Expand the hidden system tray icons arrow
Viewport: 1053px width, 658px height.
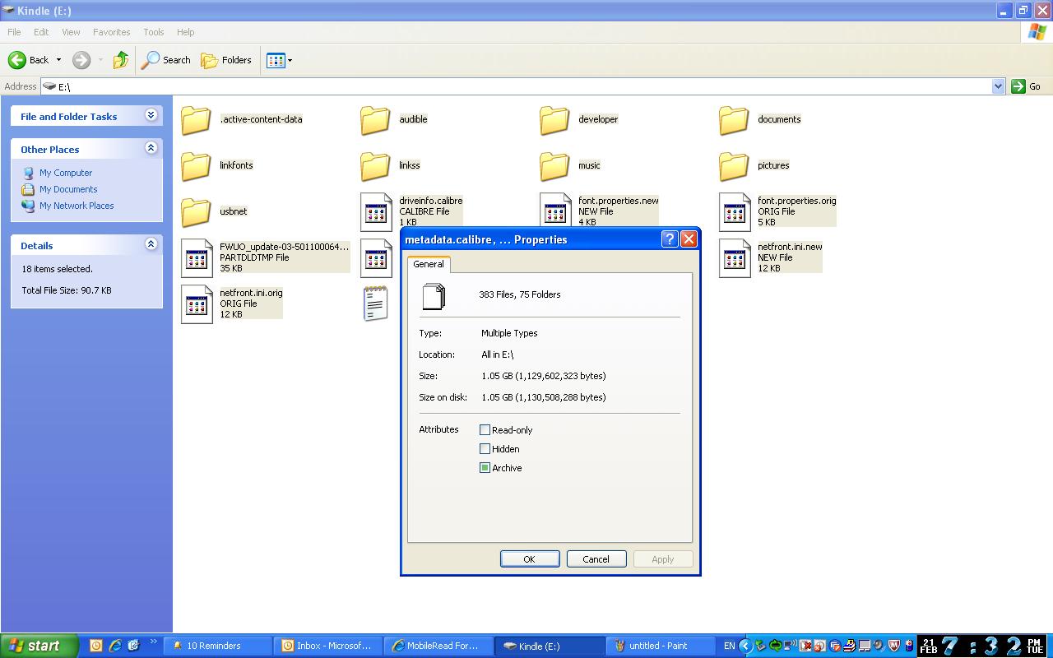tap(745, 646)
